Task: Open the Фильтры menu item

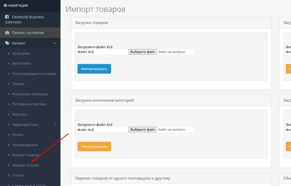Action: pyautogui.click(x=20, y=114)
